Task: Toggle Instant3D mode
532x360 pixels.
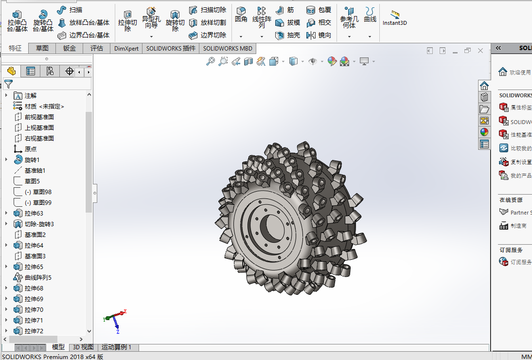Action: coord(394,18)
